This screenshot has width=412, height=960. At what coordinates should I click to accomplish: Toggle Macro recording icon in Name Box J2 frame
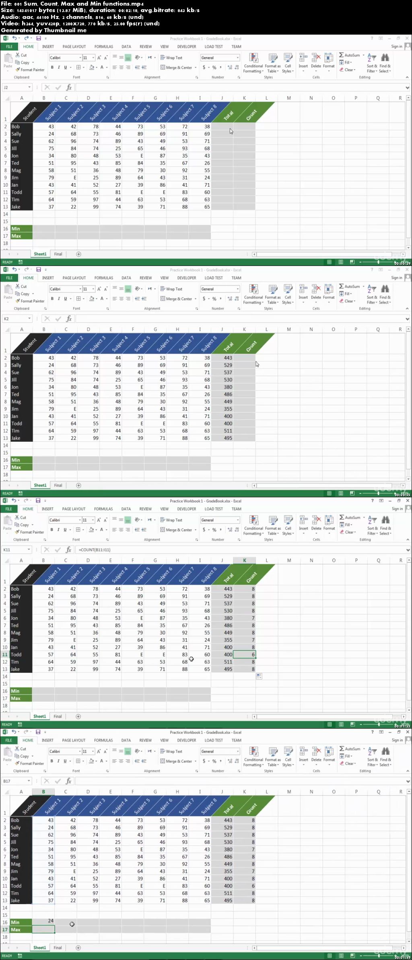pyautogui.click(x=21, y=262)
